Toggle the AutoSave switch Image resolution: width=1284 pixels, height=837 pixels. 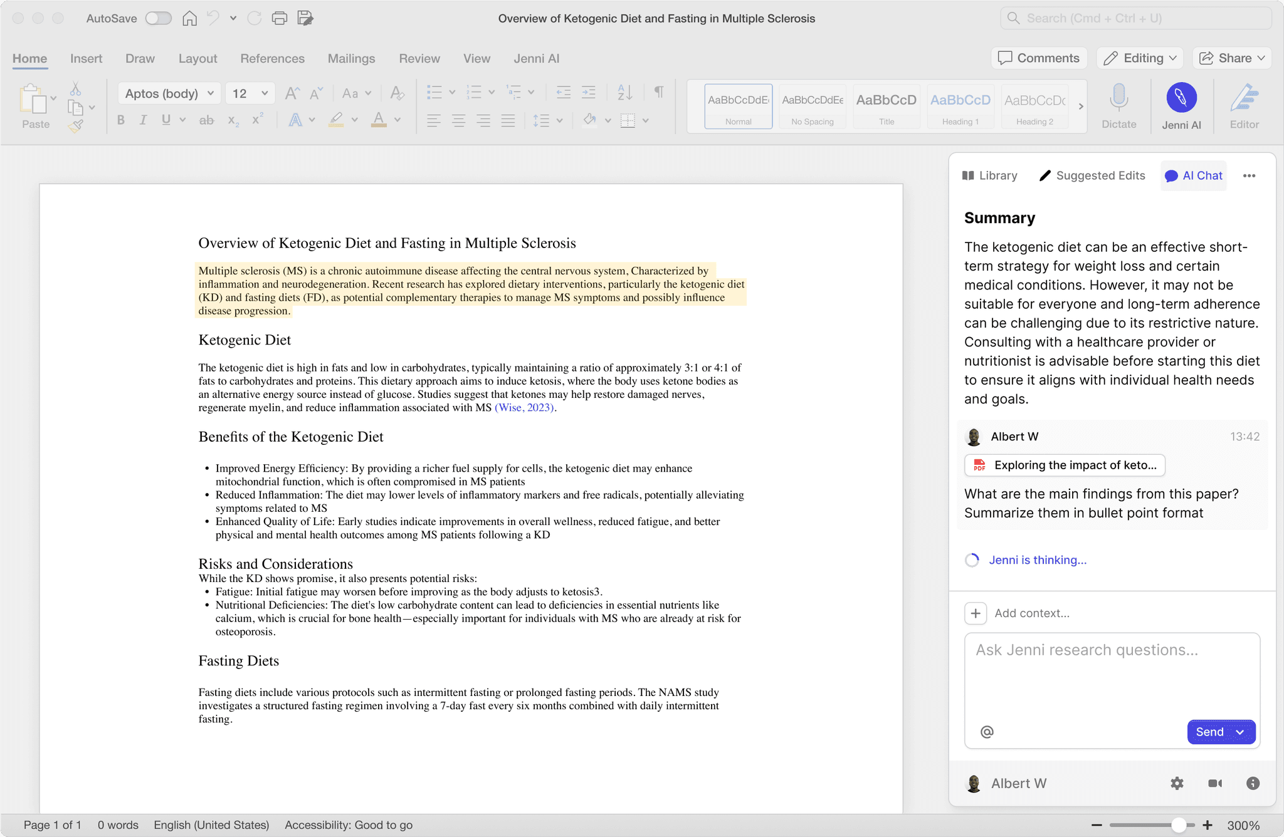pyautogui.click(x=158, y=18)
